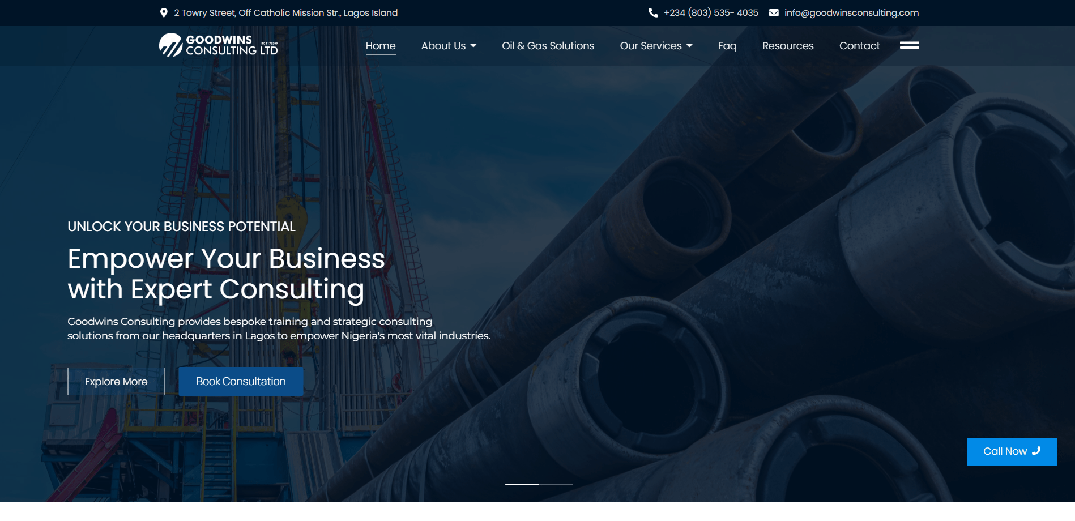This screenshot has height=521, width=1075.
Task: Go to the Home menu item
Action: coord(381,46)
